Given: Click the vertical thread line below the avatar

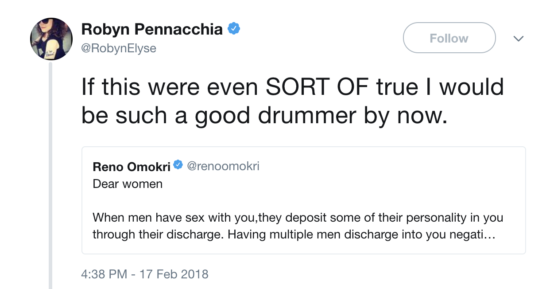Looking at the screenshot, I should click(50, 177).
